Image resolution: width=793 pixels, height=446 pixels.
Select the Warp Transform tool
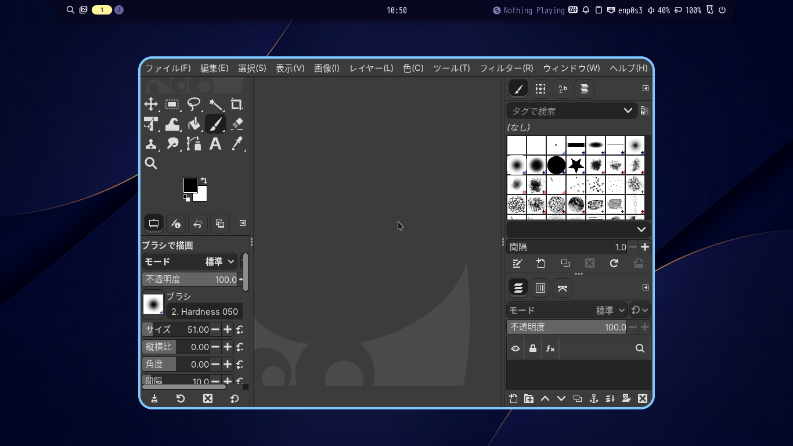[172, 124]
